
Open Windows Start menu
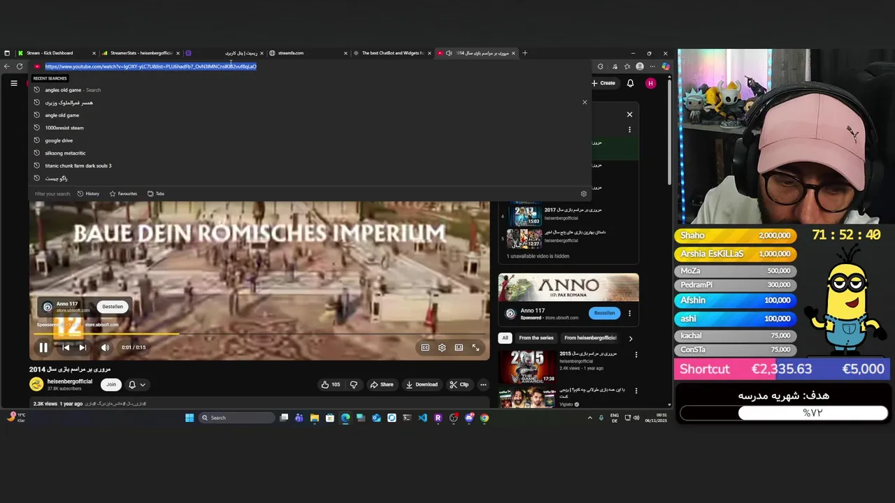pyautogui.click(x=189, y=418)
